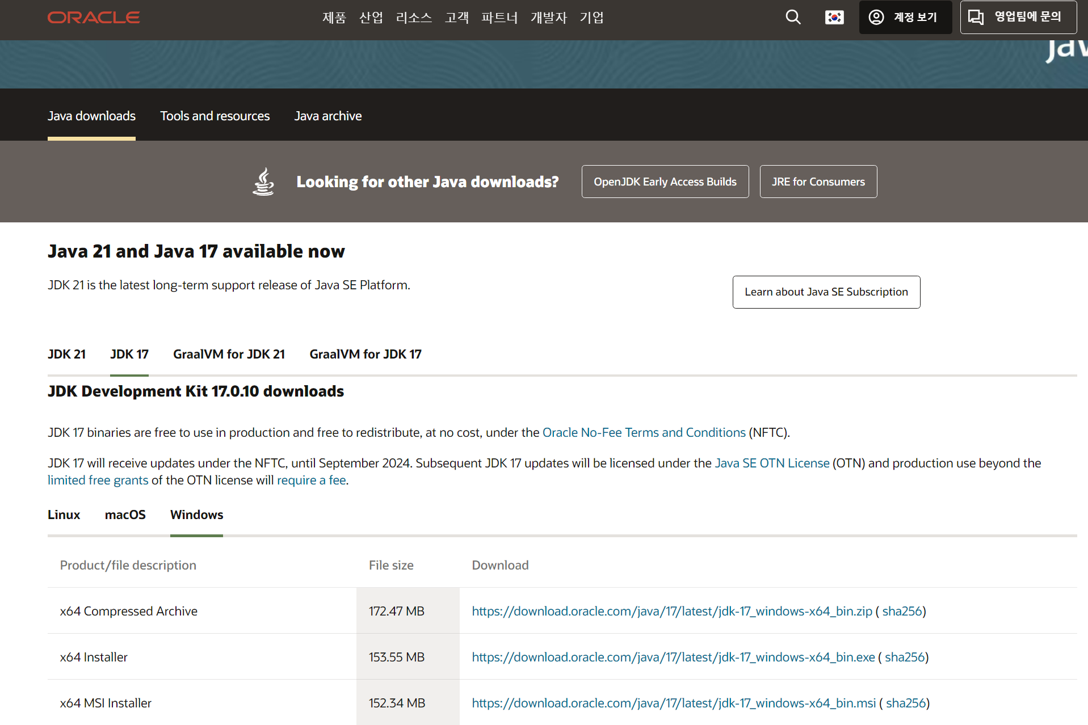
Task: Click the Java coffee cup icon
Action: [263, 182]
